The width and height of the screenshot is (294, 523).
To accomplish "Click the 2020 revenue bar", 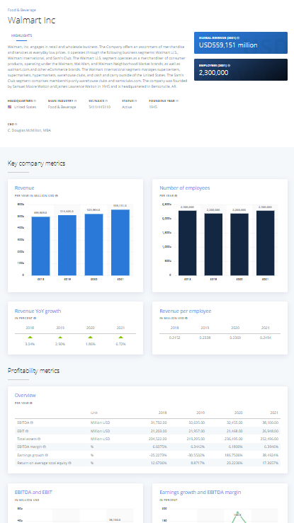I will 94,244.
